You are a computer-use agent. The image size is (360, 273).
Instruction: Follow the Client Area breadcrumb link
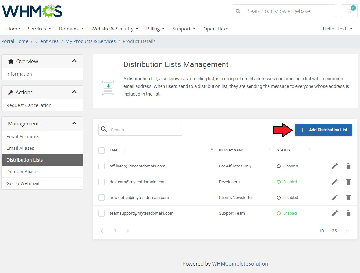pos(47,41)
